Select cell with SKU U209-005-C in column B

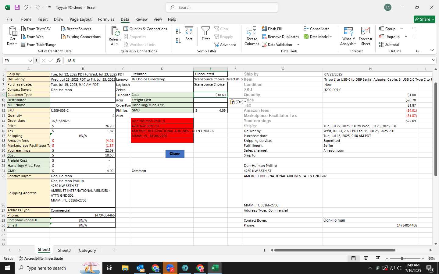[83, 111]
